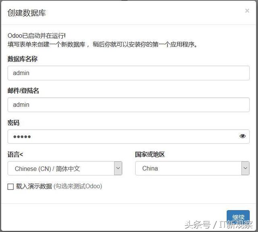The width and height of the screenshot is (258, 232).
Task: Toggle password visibility eye icon
Action: (242, 136)
